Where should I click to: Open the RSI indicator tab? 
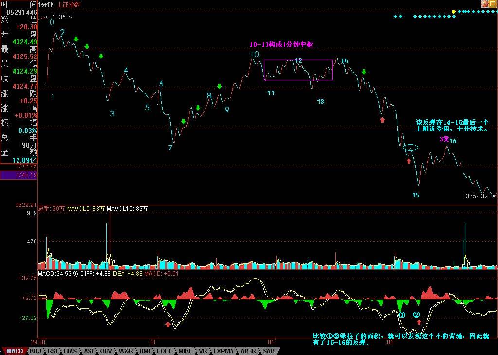(x=53, y=351)
